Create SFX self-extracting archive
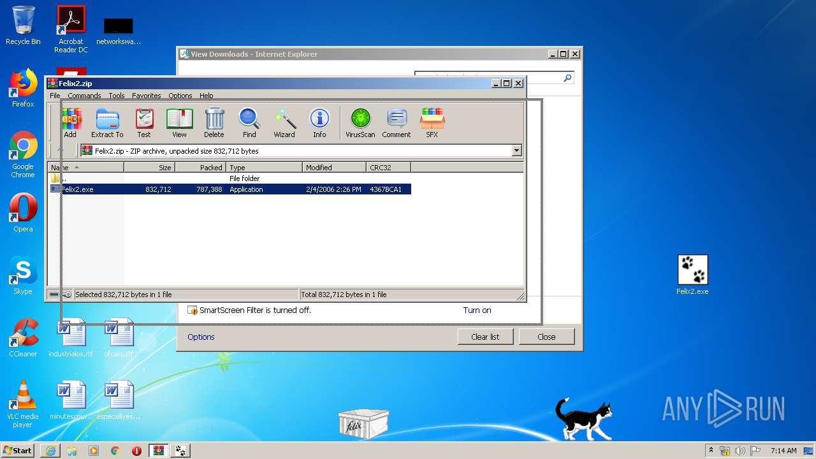Screen dimensions: 816x459 (432, 123)
